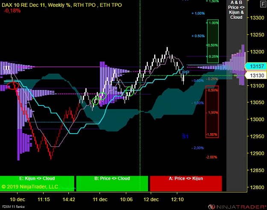Click the red -1,50% box label
The image size is (267, 210).
click(x=211, y=134)
